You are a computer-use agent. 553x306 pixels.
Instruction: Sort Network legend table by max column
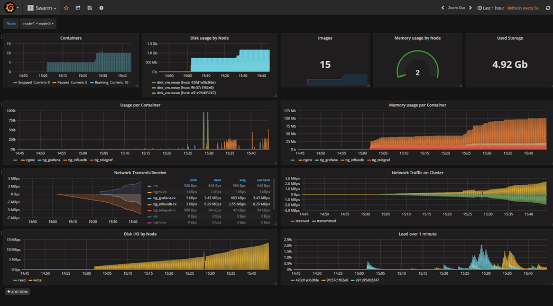(x=217, y=180)
